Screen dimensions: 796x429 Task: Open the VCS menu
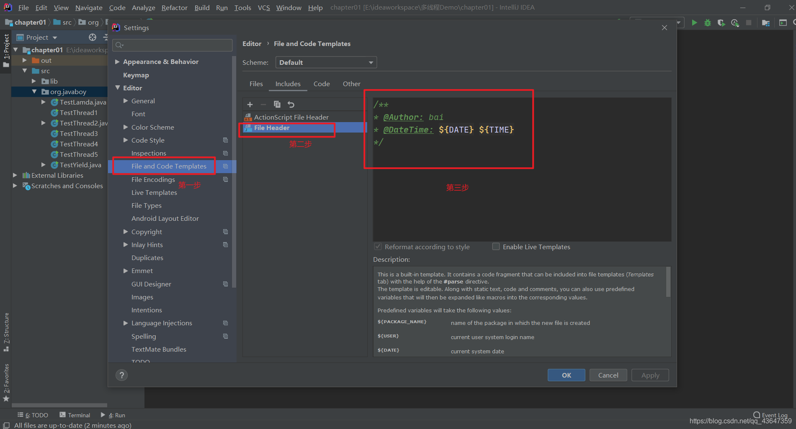(x=264, y=8)
